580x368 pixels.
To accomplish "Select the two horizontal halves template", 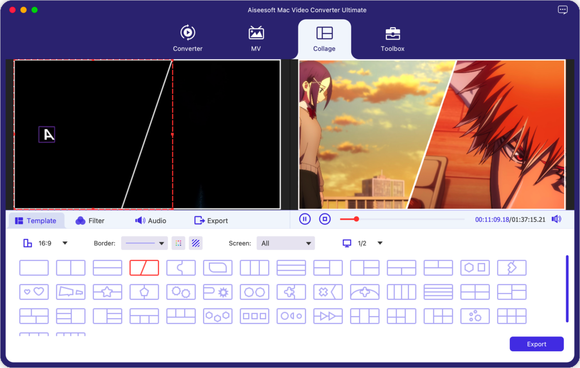I will [x=107, y=268].
